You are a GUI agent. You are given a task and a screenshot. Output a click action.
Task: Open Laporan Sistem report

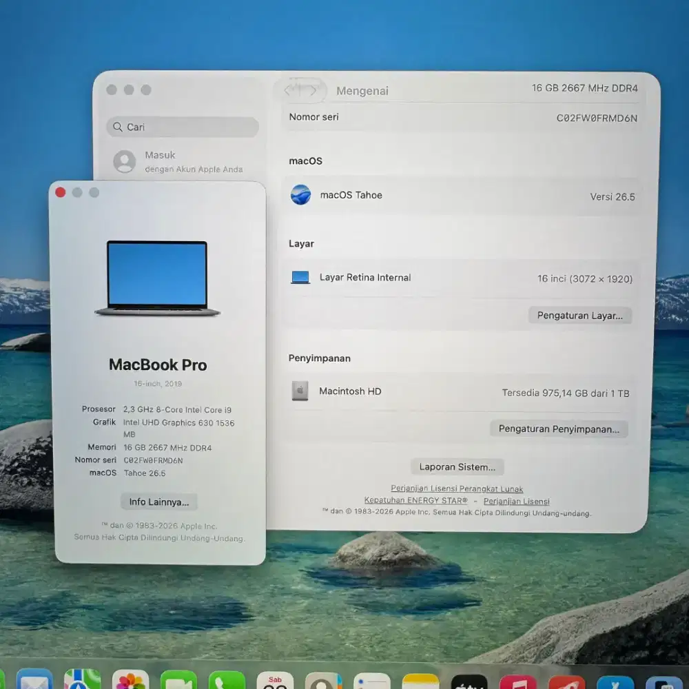457,466
